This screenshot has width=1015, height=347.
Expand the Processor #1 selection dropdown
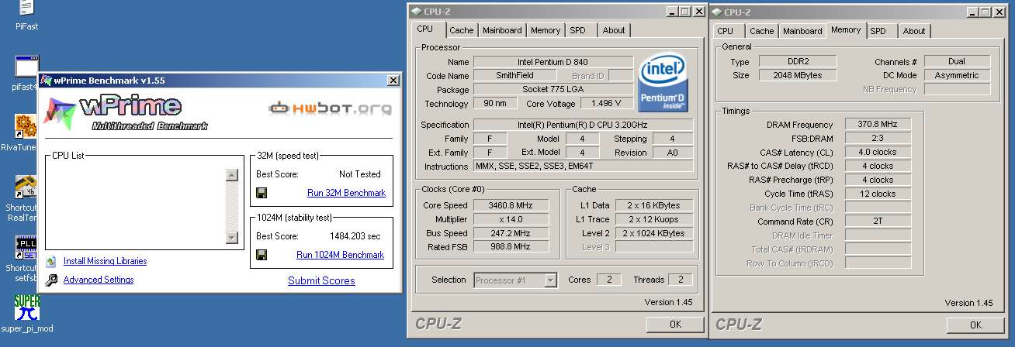(x=550, y=280)
